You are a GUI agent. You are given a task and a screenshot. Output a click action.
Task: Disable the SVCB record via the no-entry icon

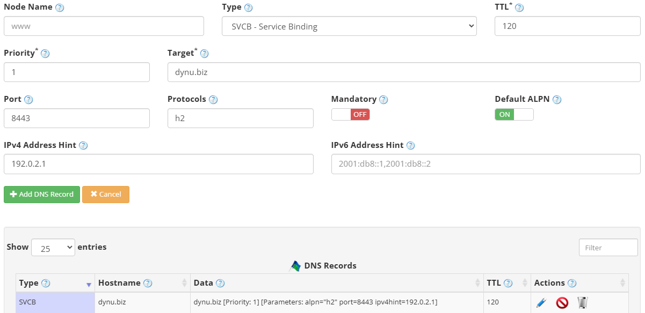[562, 302]
